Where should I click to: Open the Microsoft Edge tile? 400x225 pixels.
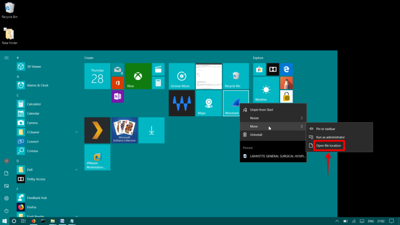point(286,70)
